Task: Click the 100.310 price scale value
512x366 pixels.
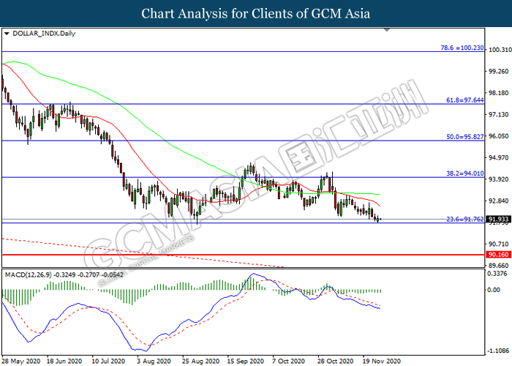Action: point(500,50)
